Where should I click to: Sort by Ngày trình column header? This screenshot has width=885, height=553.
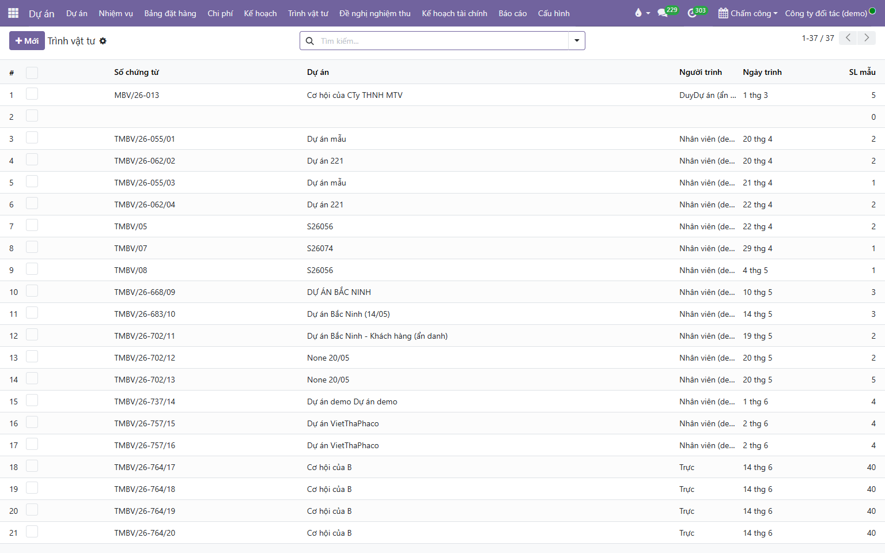point(762,72)
